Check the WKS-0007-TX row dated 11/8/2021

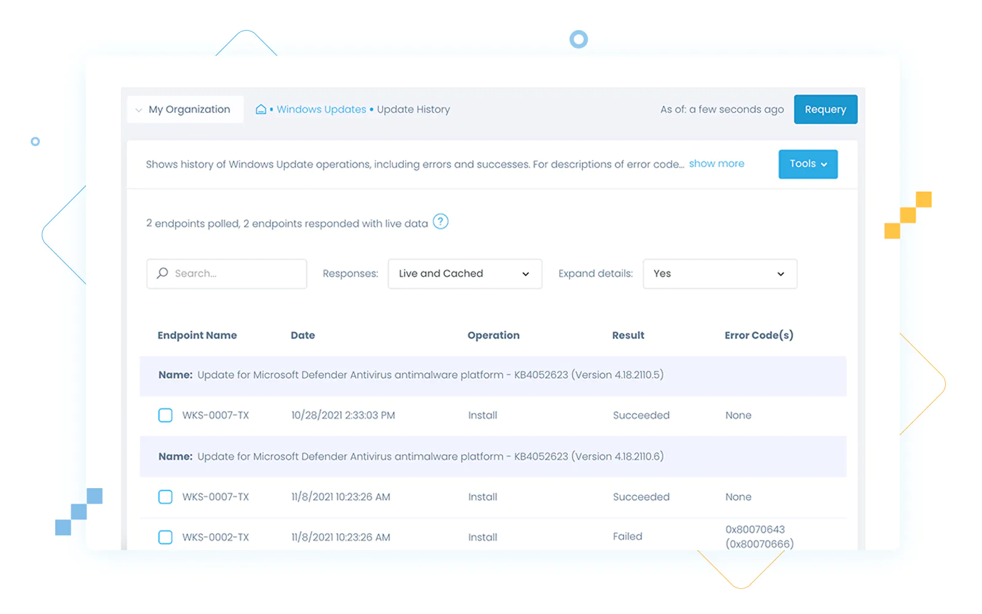tap(165, 497)
